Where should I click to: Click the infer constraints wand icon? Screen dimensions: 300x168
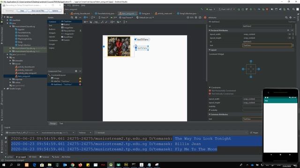pos(106,22)
